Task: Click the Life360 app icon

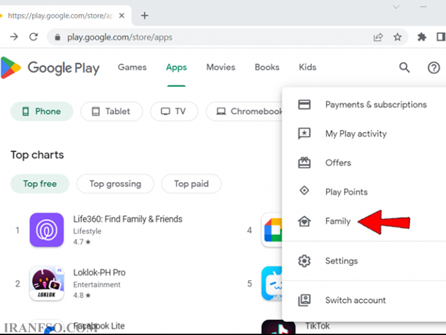Action: (x=47, y=230)
